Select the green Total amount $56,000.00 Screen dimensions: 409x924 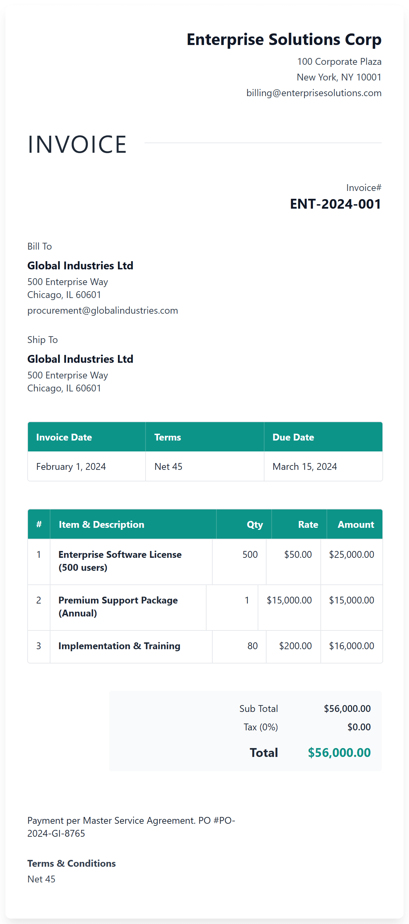[x=339, y=752]
